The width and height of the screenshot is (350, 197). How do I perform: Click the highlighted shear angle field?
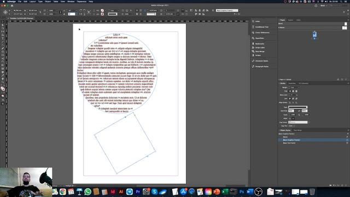coord(72,14)
